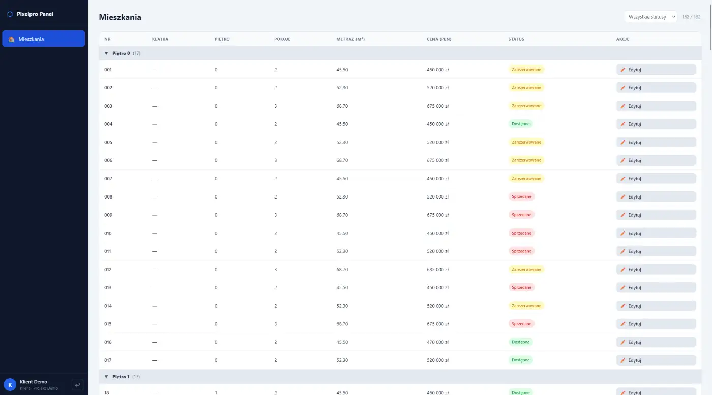
Task: Click the Dostępne badge on row 016
Action: click(x=520, y=342)
